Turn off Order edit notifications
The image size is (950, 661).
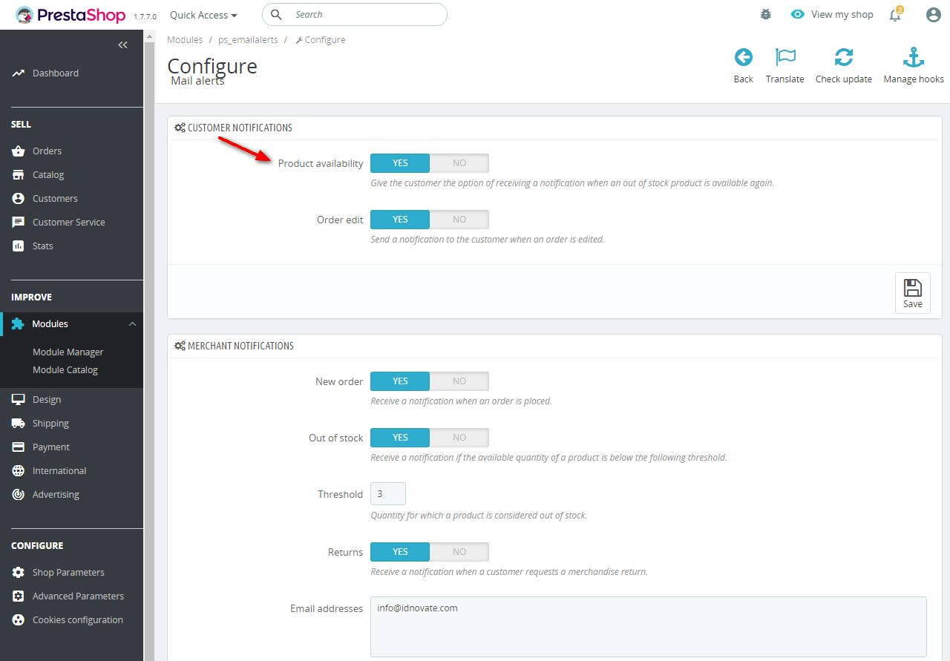459,219
